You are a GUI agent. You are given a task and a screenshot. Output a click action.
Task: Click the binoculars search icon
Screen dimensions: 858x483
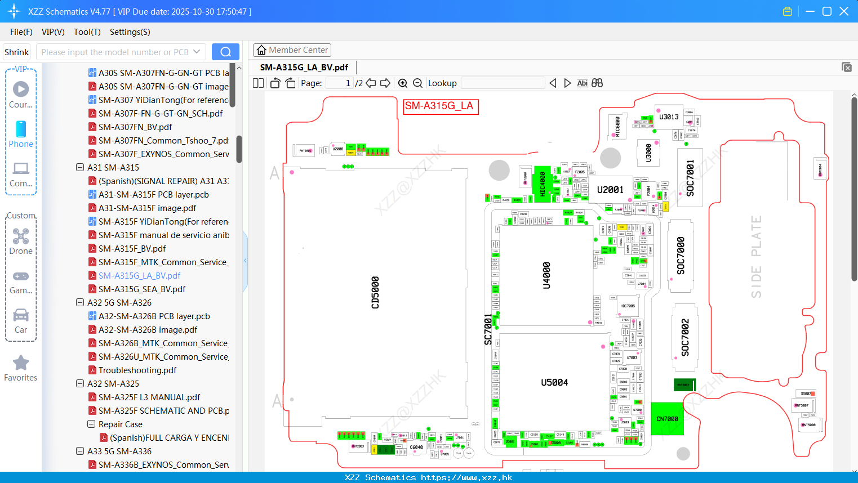pos(597,83)
